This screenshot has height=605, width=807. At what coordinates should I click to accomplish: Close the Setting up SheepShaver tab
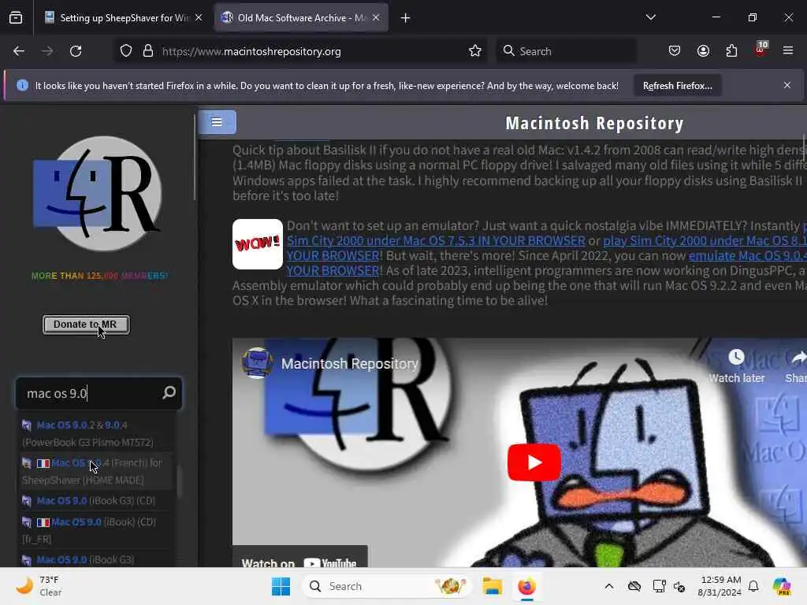(x=199, y=18)
